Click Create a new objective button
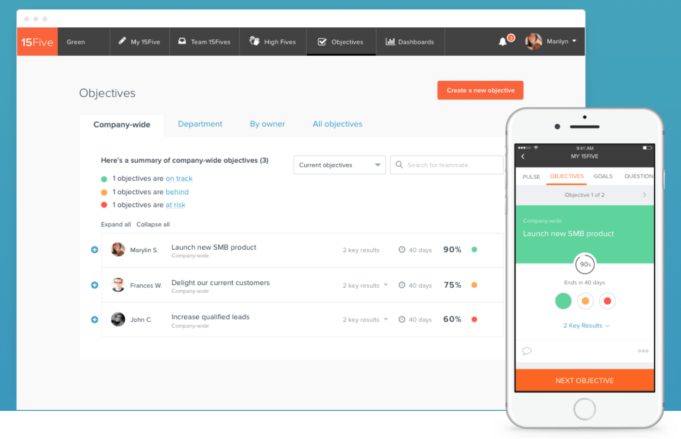The width and height of the screenshot is (681, 439). click(x=480, y=90)
